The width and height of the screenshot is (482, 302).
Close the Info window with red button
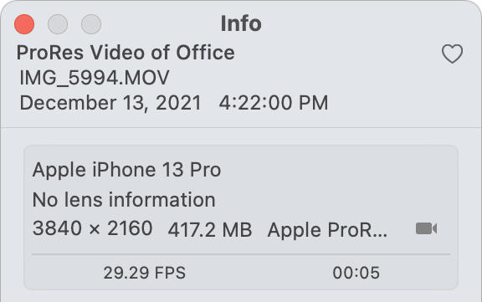coord(24,24)
